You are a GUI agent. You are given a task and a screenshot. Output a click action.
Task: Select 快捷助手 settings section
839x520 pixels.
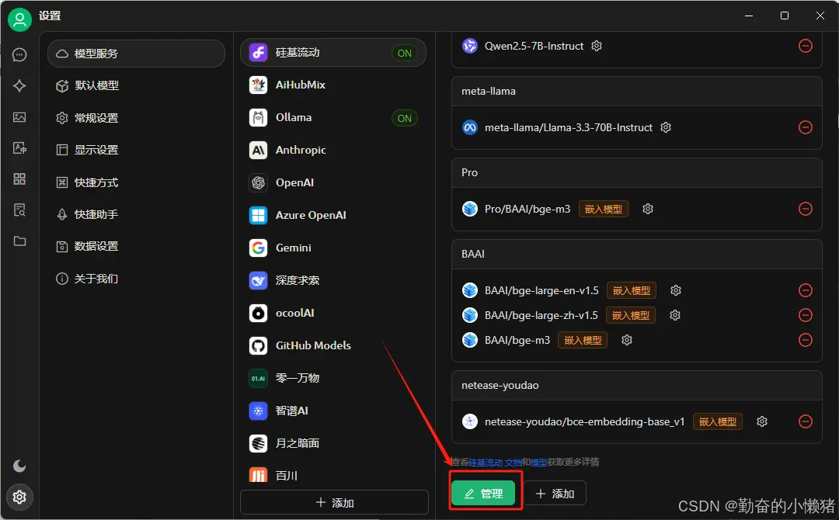137,214
